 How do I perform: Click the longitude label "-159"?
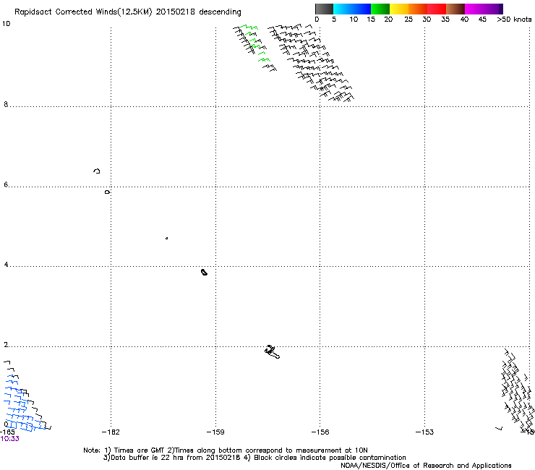(x=215, y=432)
